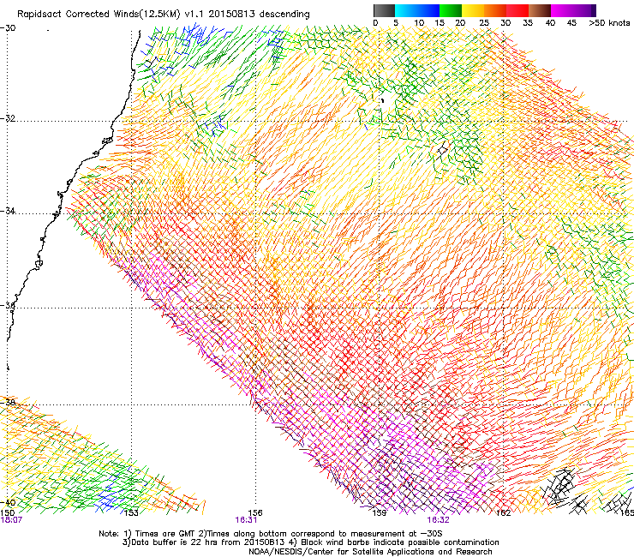Viewport: 634px width, 557px height.
Task: Click the 18:07 swath time label
Action: tap(11, 520)
